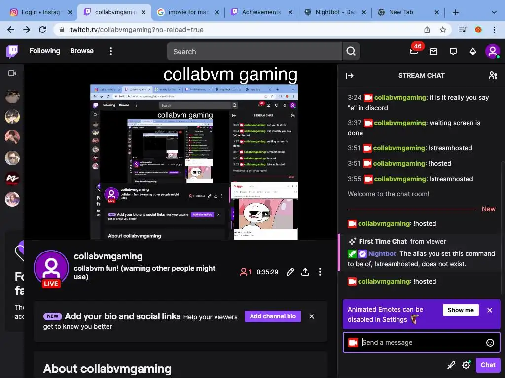
Task: Open the Chrome three-dot menu
Action: (494, 30)
